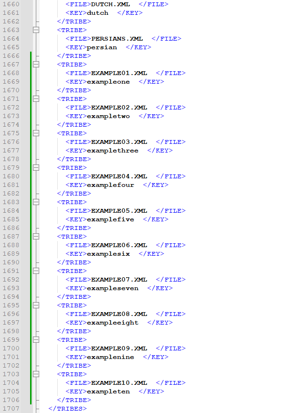Click the </KEY> tag on line 1677
The height and width of the screenshot is (413, 298).
pos(160,151)
